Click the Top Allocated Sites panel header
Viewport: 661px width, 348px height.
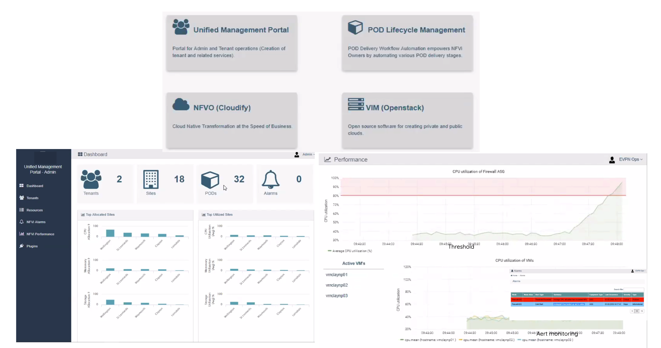point(135,215)
